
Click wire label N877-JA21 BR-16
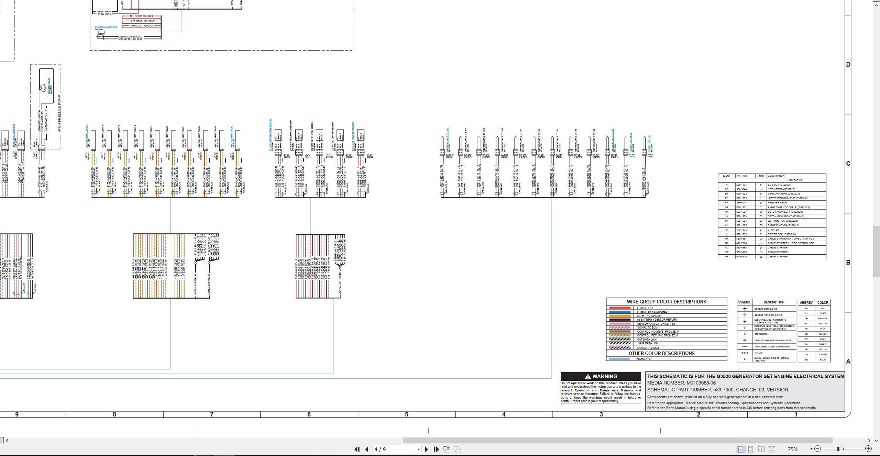340,282
